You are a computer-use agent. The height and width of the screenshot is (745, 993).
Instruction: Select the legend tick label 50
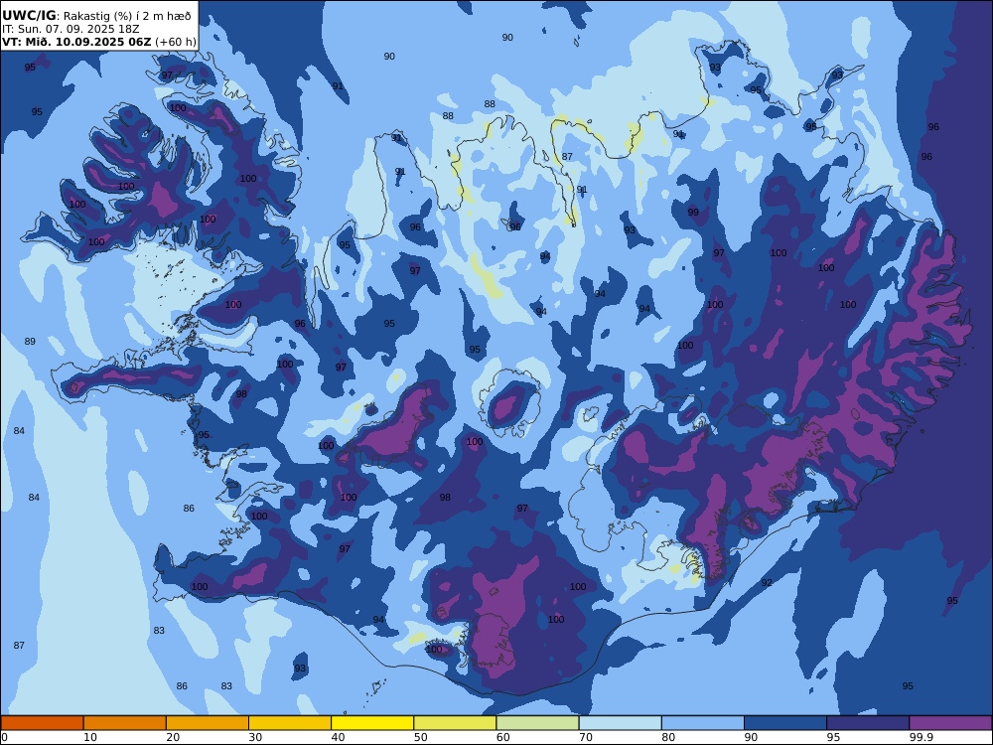pos(420,737)
